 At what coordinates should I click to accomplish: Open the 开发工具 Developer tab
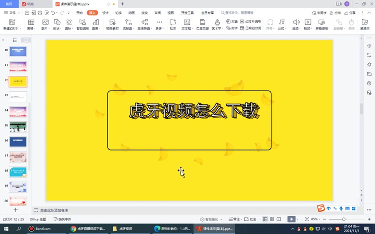[x=187, y=13]
